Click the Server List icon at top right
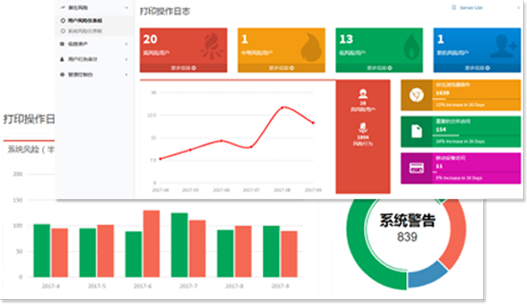The image size is (527, 304). [x=454, y=7]
